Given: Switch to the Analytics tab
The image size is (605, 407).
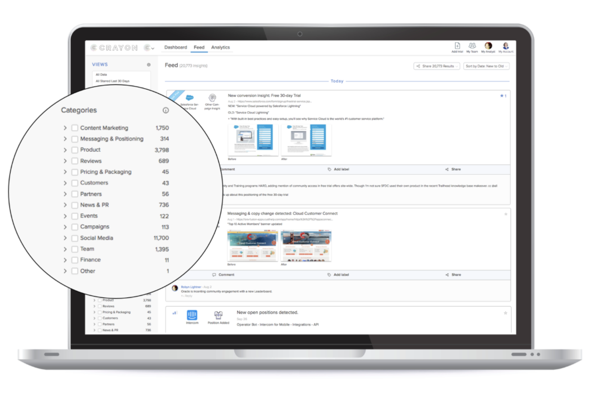Looking at the screenshot, I should coord(220,47).
